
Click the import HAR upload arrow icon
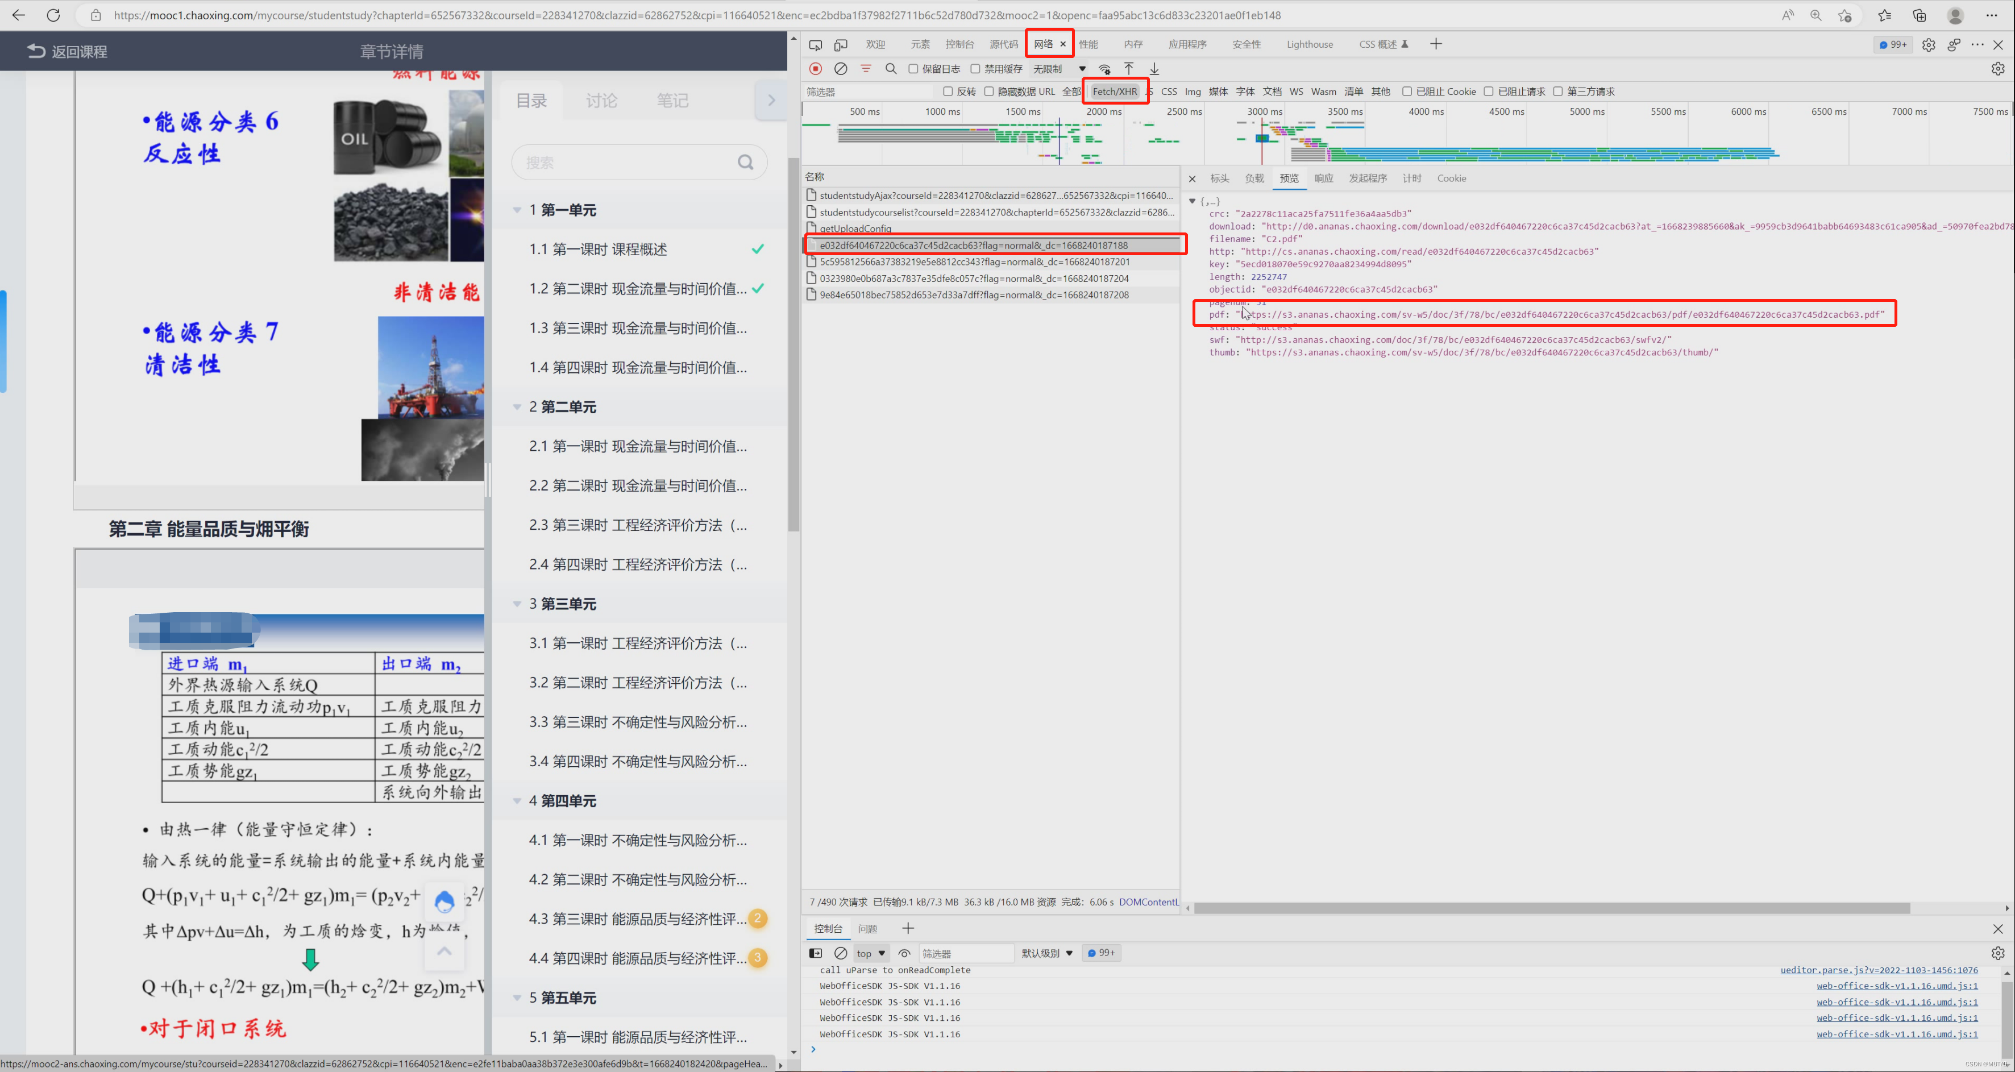pyautogui.click(x=1129, y=69)
